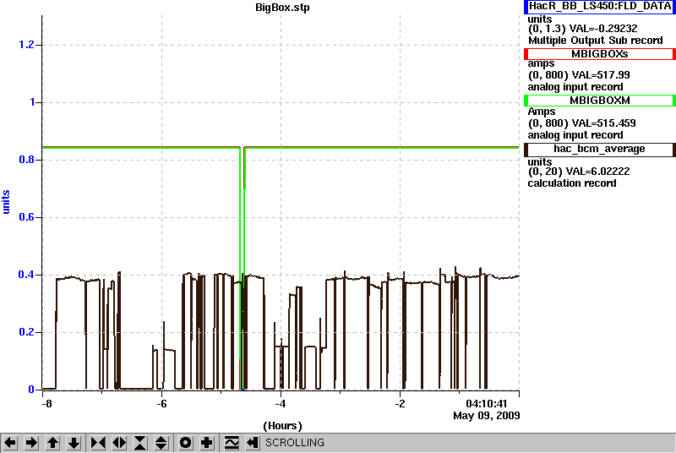Click the 0.8 tick label on y-axis
676x453 pixels.
coord(26,160)
